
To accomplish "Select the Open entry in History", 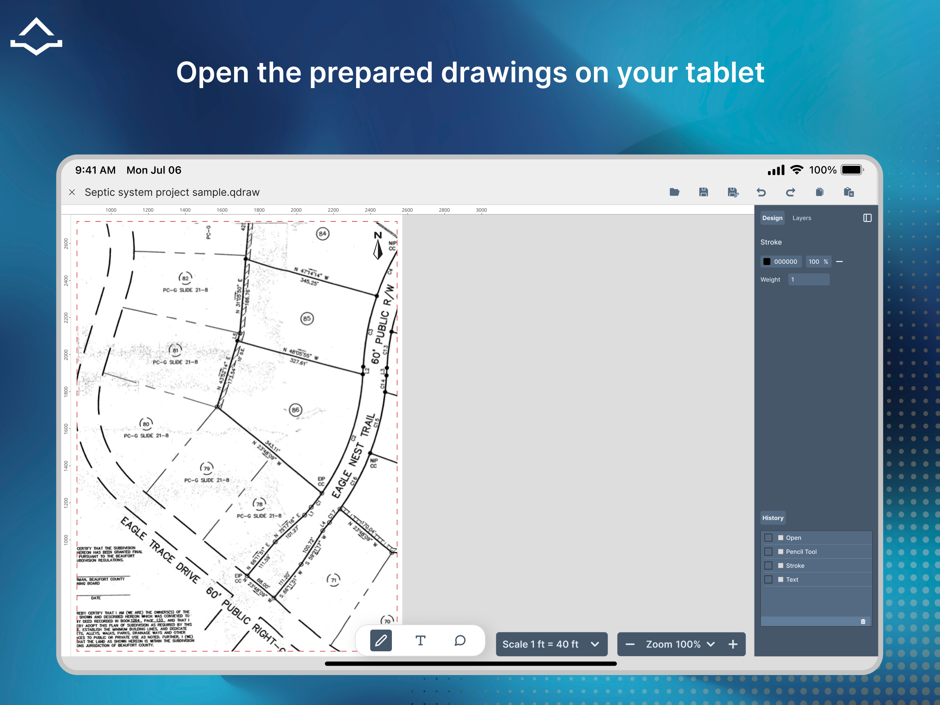I will coord(816,538).
